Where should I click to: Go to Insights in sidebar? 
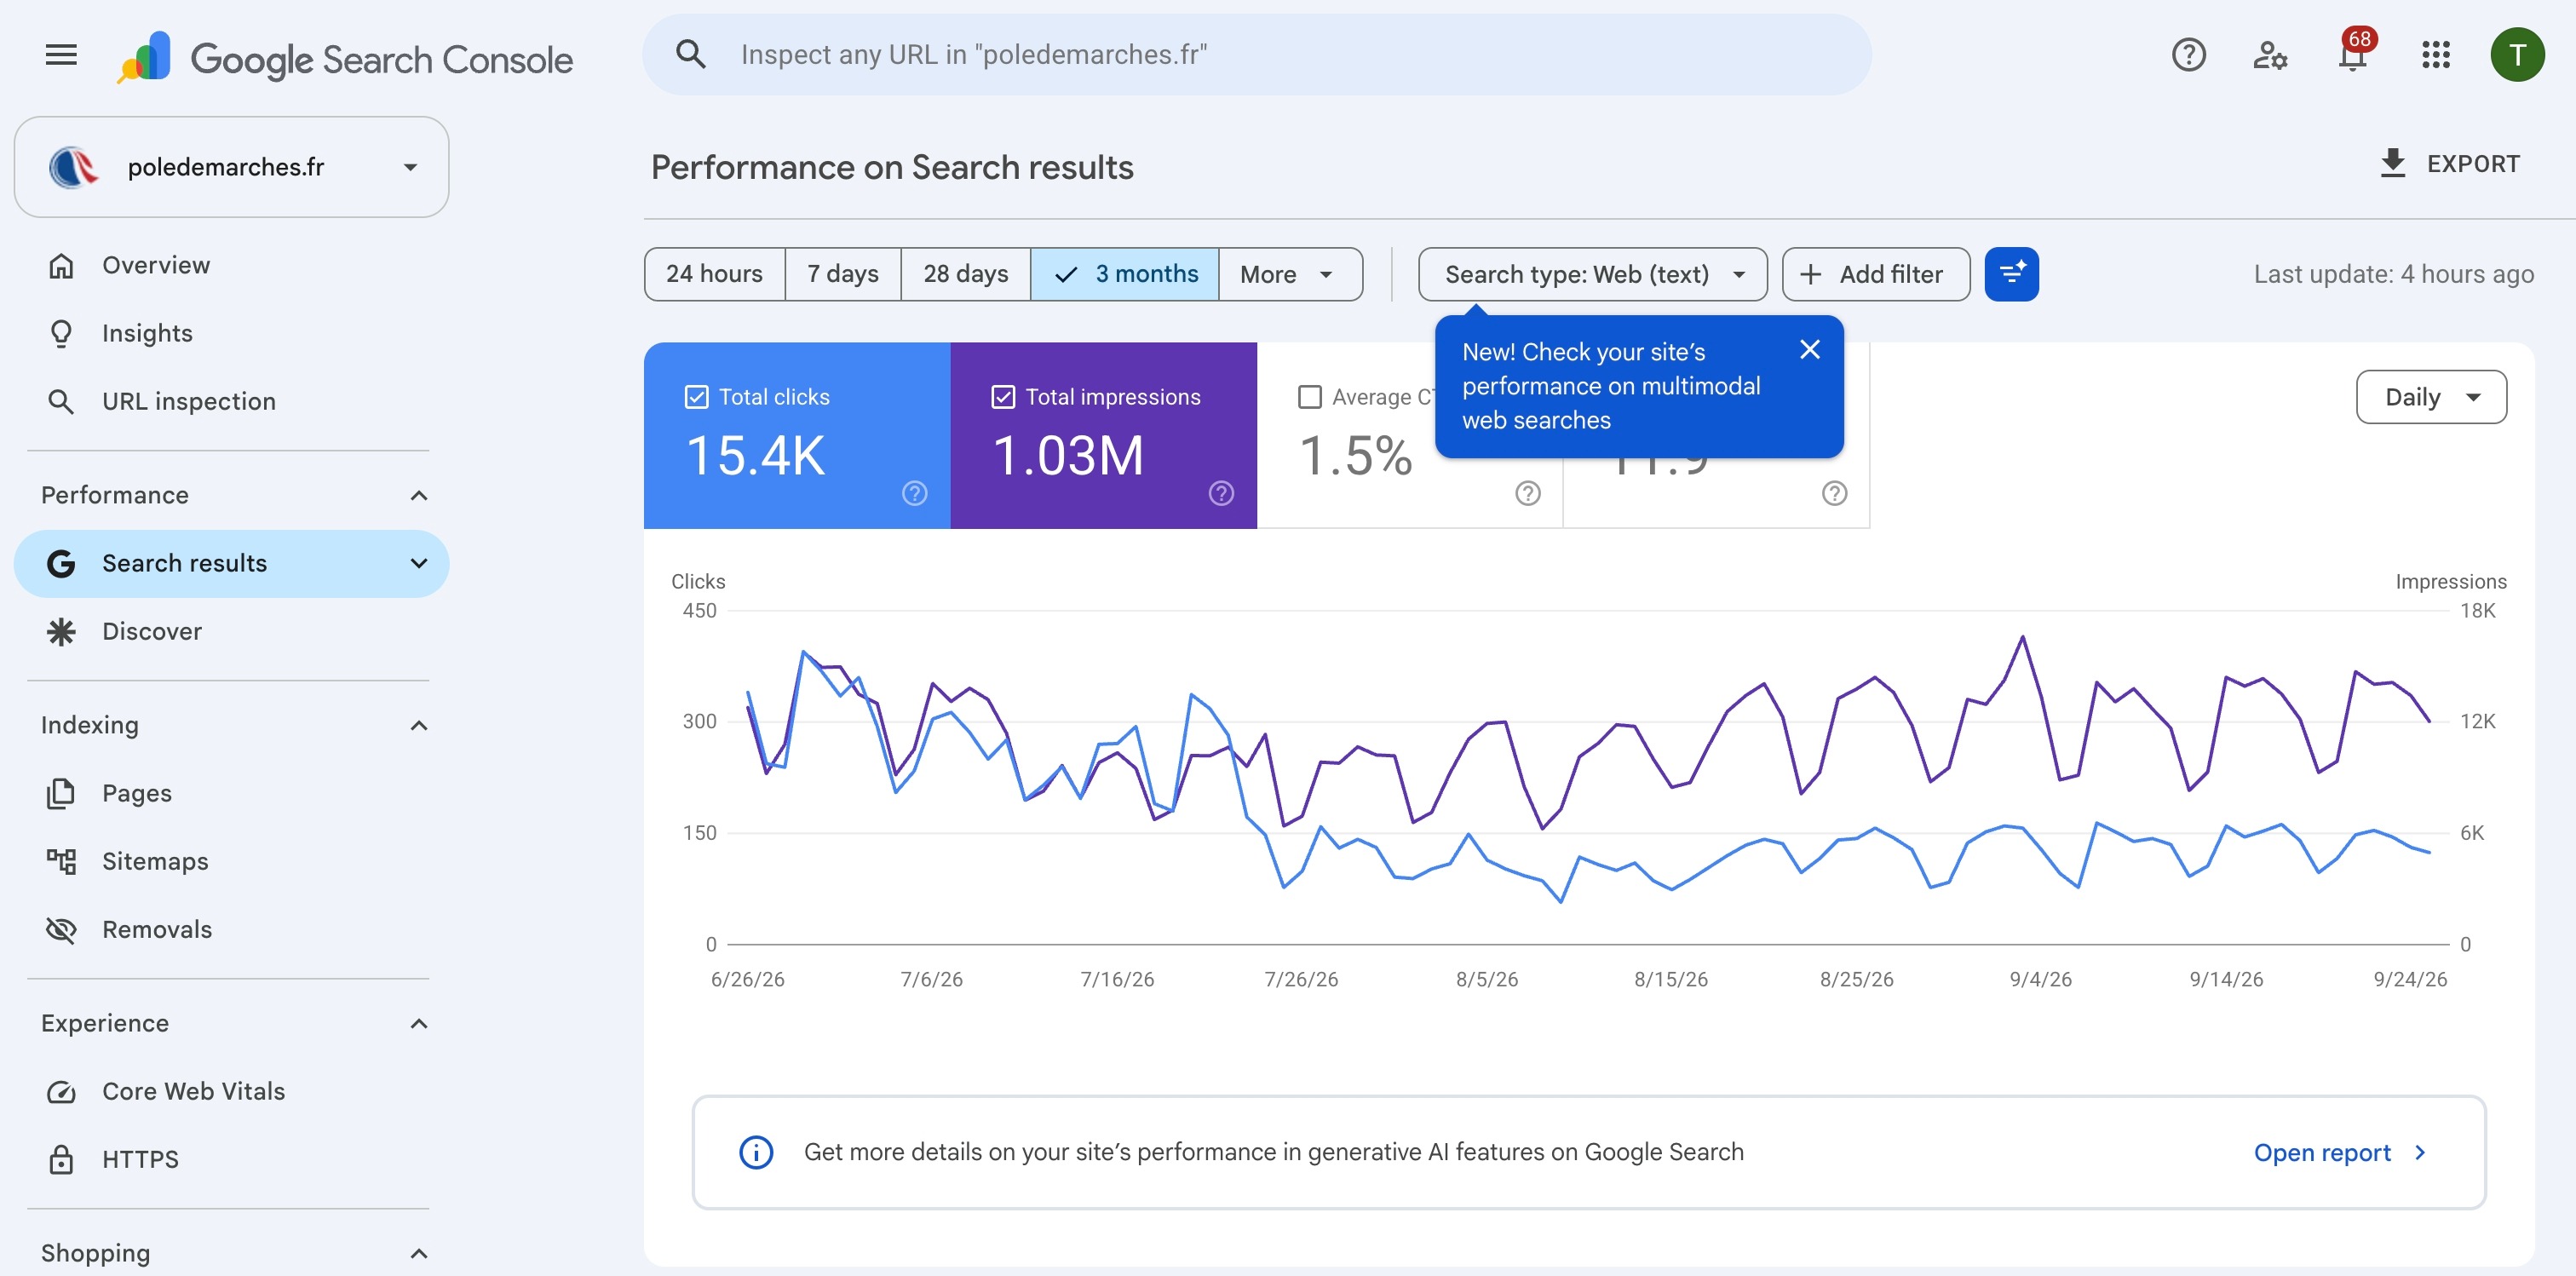(231, 333)
